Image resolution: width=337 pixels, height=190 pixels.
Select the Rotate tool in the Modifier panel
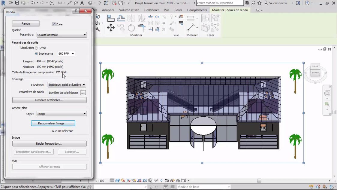[131, 28]
